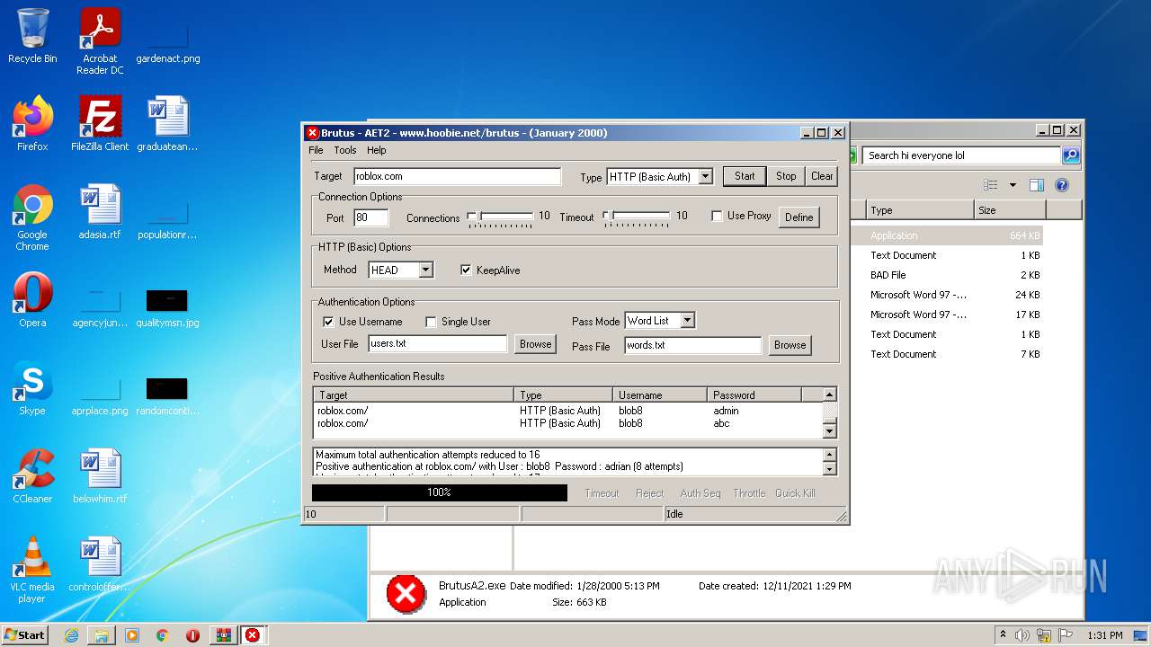
Task: Adjust the Connections slider
Action: click(500, 217)
